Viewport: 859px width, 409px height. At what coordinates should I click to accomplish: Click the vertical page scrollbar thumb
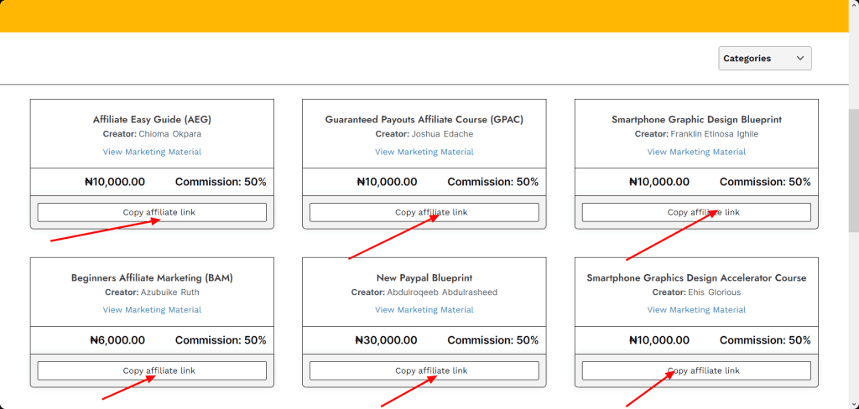coord(853,168)
